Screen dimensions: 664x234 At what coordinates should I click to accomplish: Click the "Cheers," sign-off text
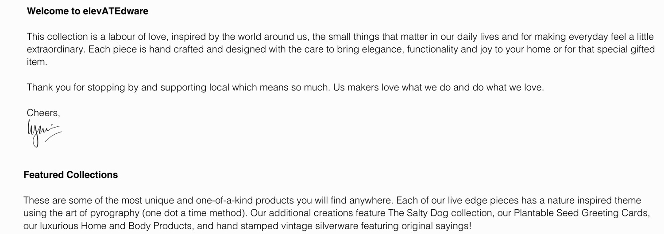click(x=43, y=113)
